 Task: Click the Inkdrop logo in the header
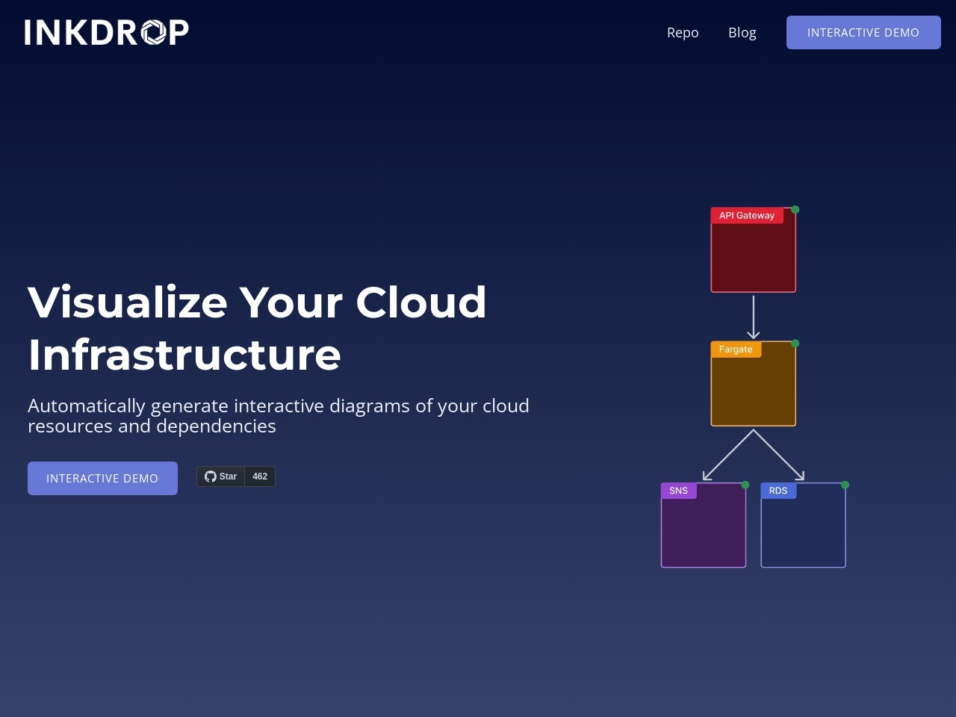tap(106, 32)
